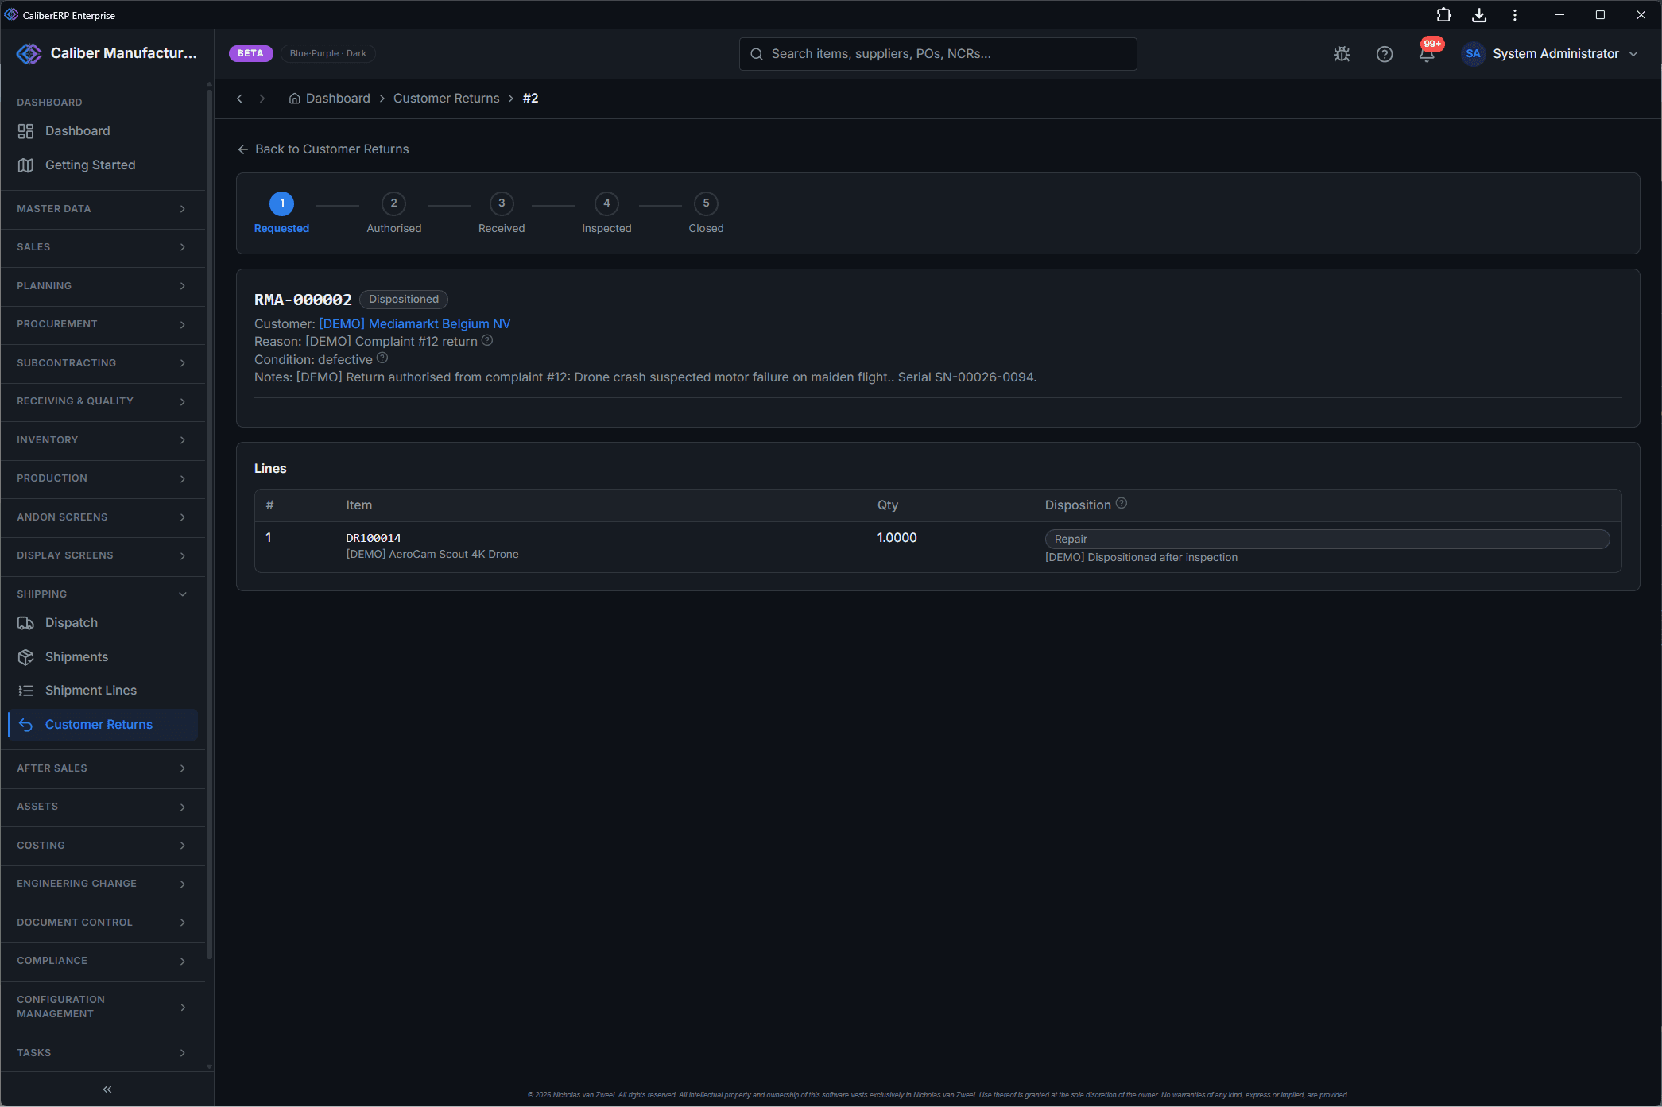Open Shipments in the sidebar
This screenshot has height=1107, width=1662.
click(103, 657)
